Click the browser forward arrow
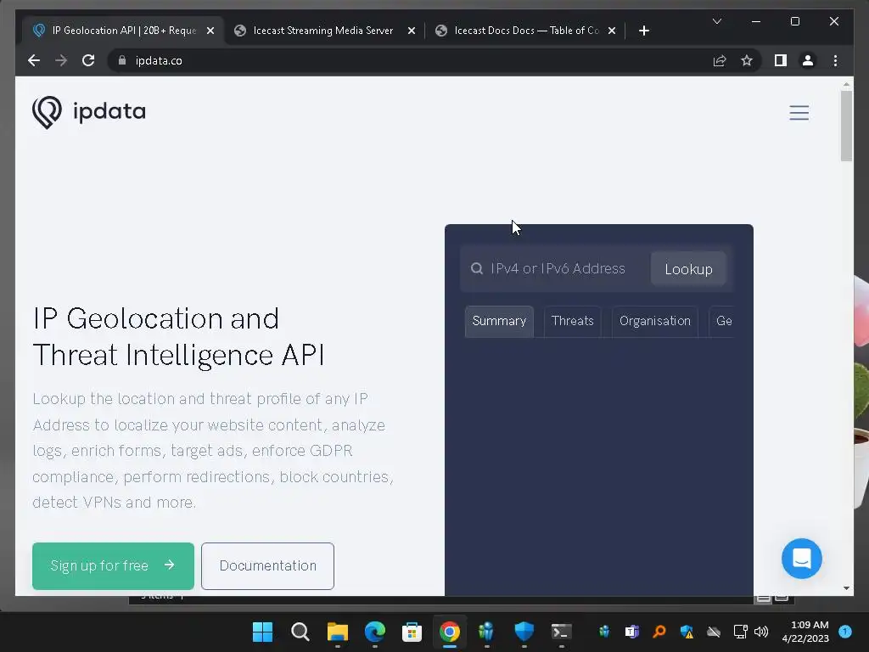The image size is (869, 652). coord(61,60)
